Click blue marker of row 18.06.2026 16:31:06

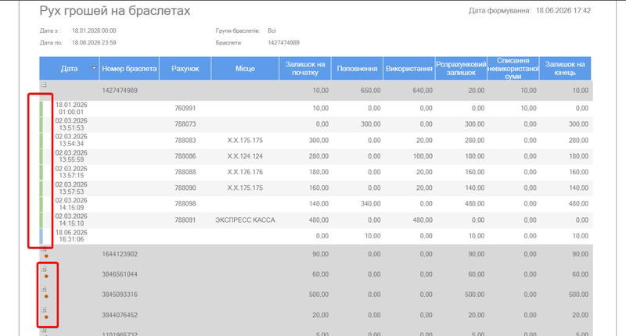click(41, 236)
